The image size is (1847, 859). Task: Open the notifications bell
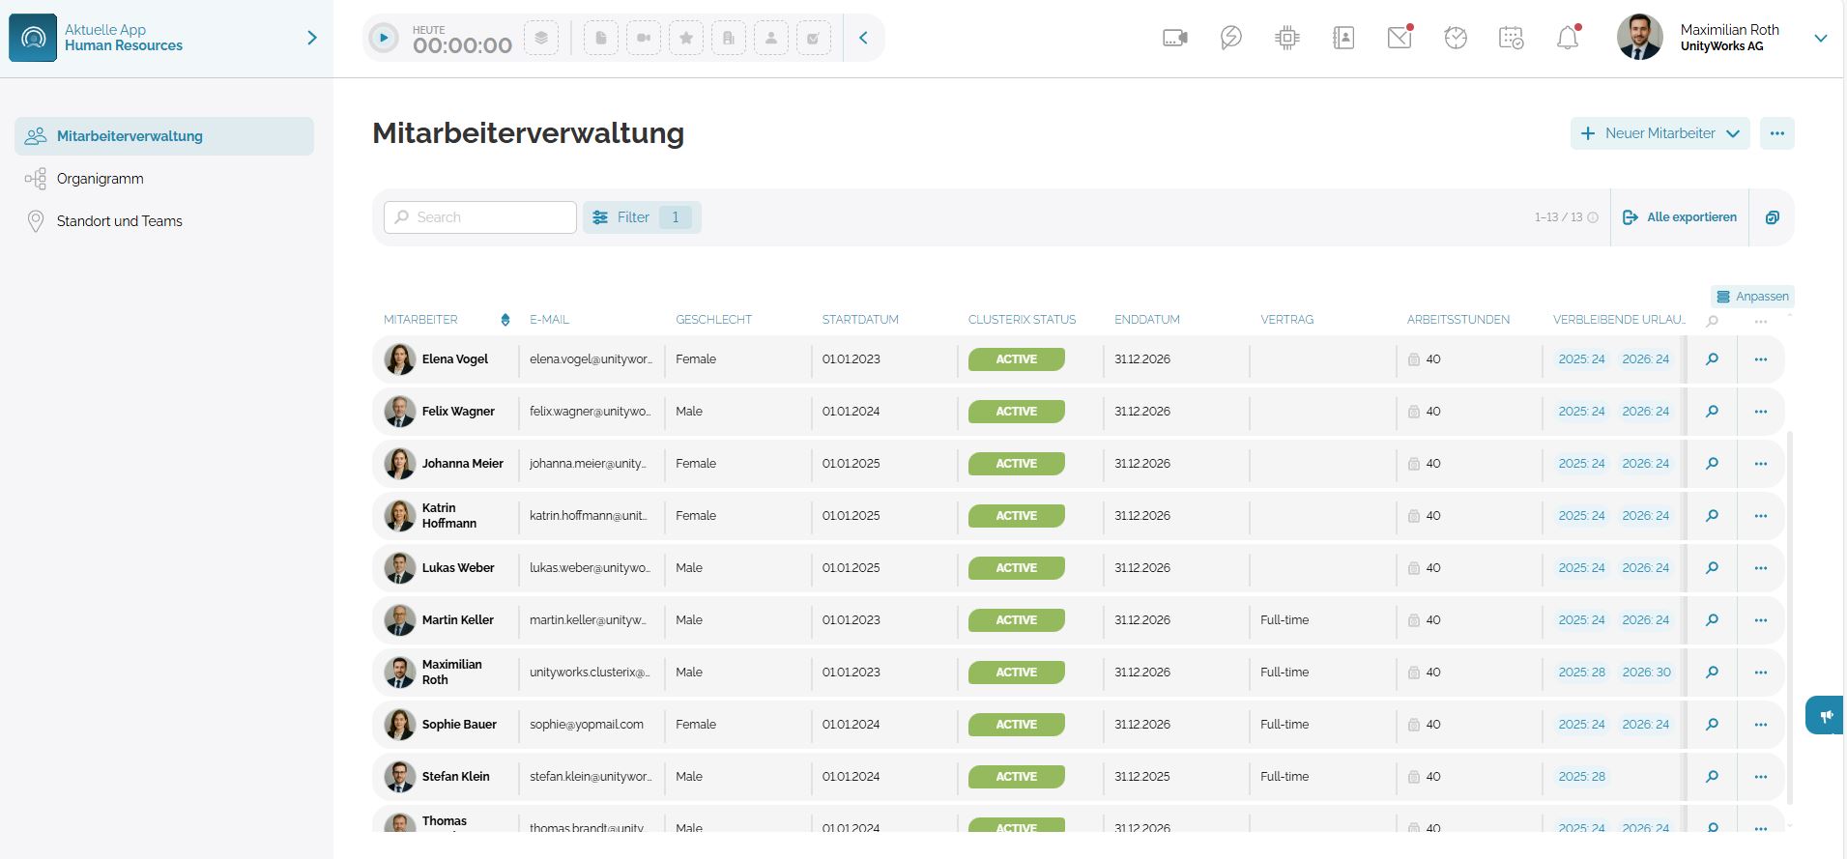(x=1568, y=39)
